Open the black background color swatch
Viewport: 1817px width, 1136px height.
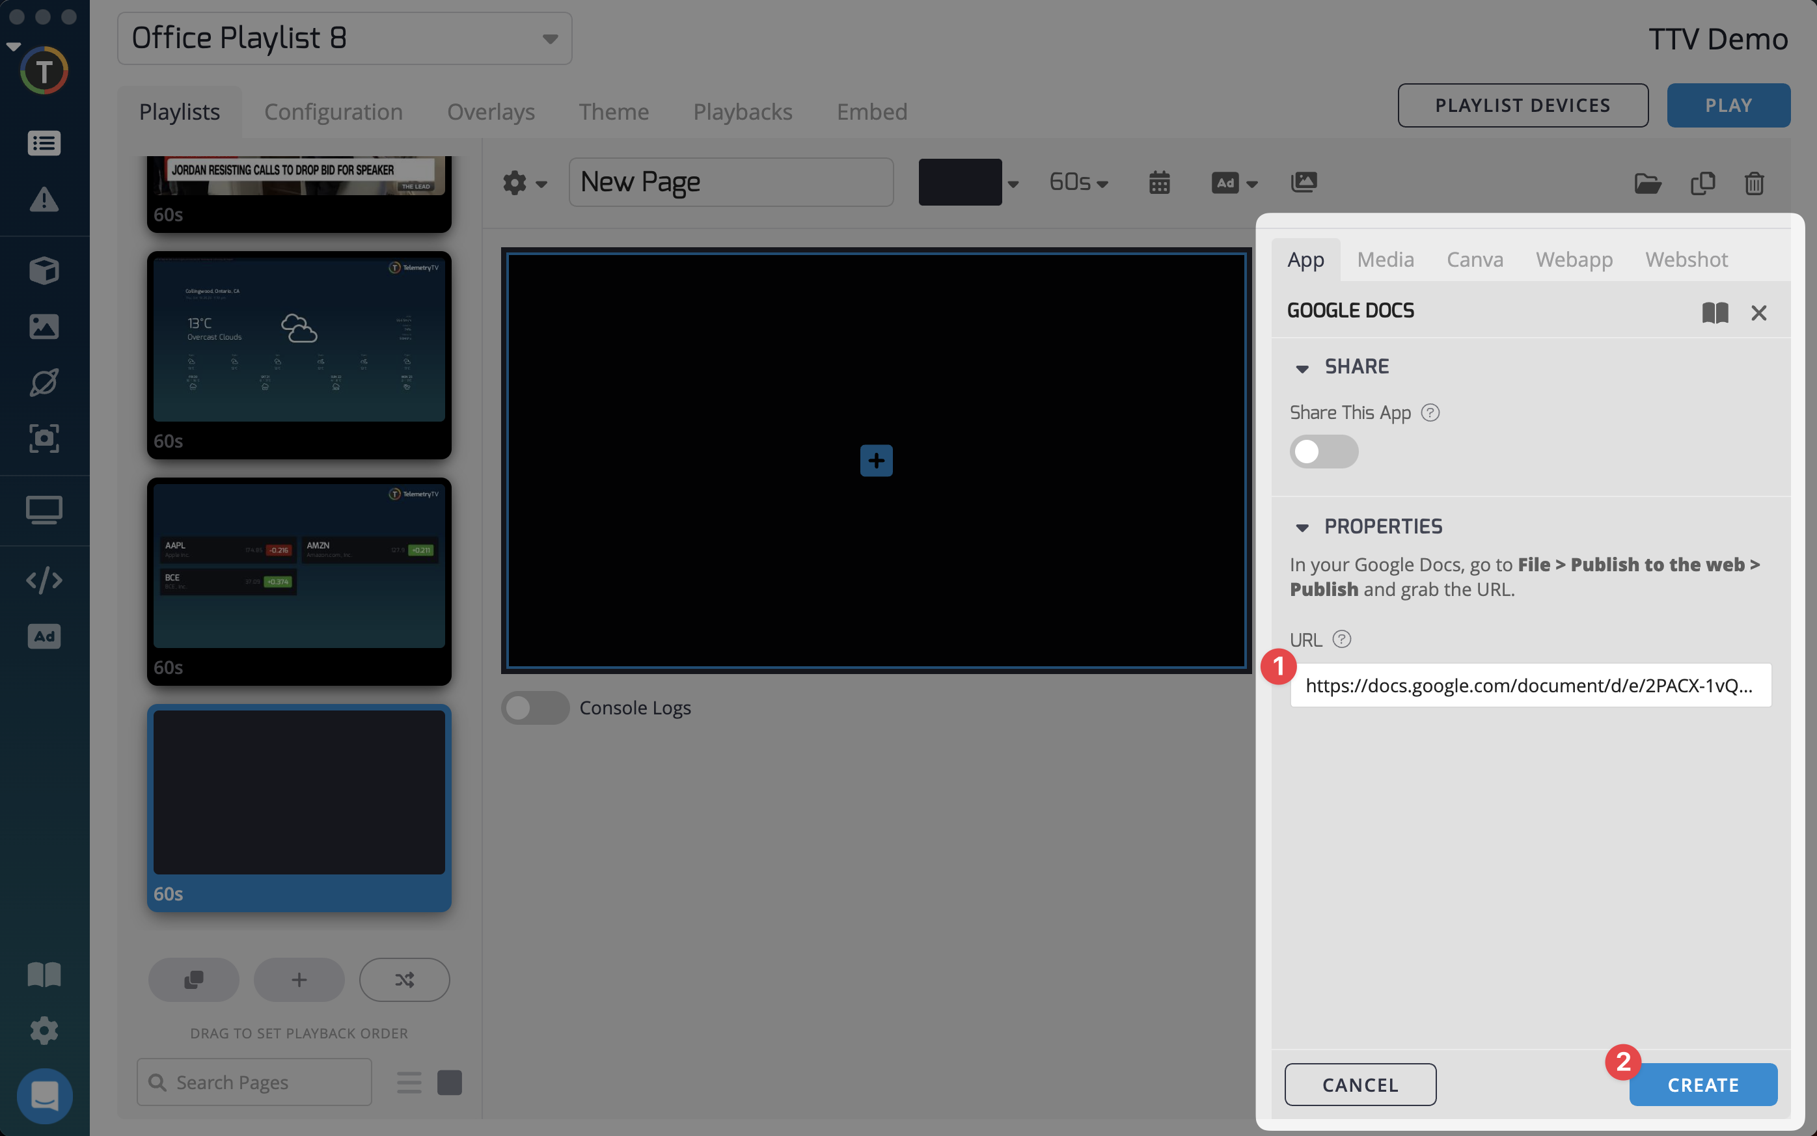click(960, 183)
